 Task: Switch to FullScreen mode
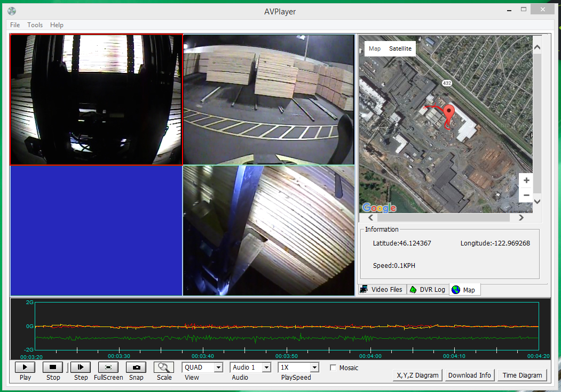click(108, 367)
